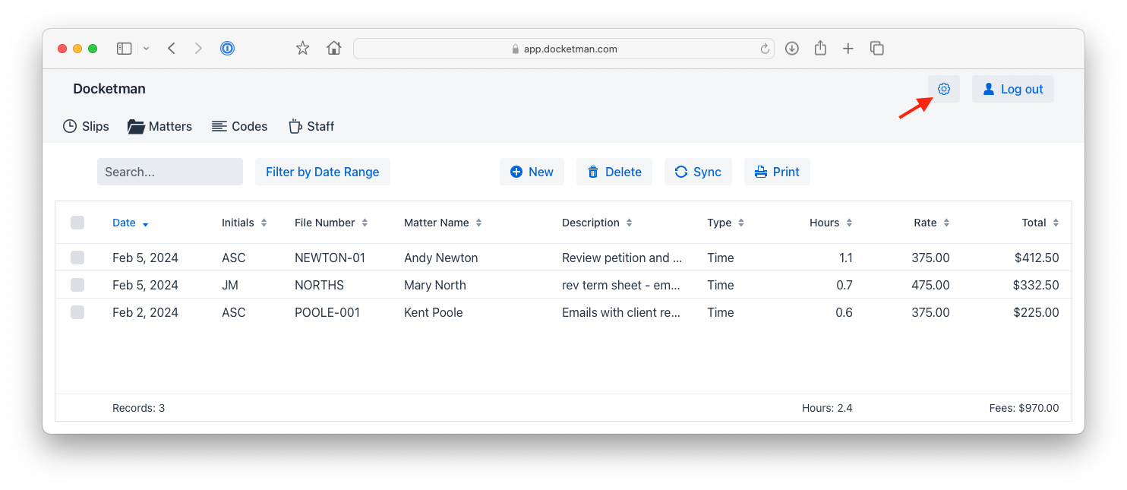Screen dimensions: 1127x490
Task: Sort by Description column
Action: (x=597, y=223)
